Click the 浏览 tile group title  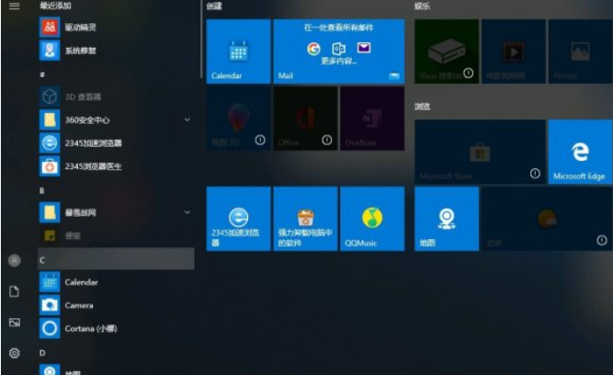422,107
